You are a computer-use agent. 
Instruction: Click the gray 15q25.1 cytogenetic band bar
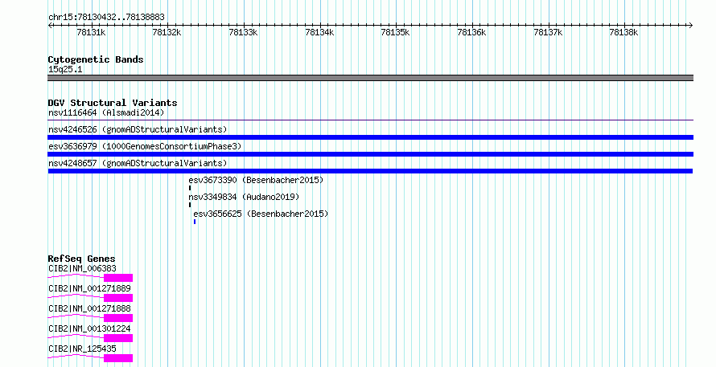pos(370,78)
